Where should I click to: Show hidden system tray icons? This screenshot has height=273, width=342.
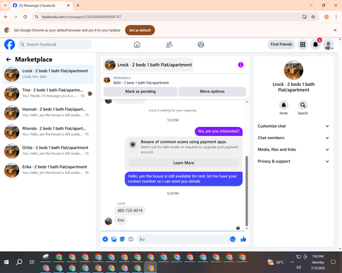(292, 262)
